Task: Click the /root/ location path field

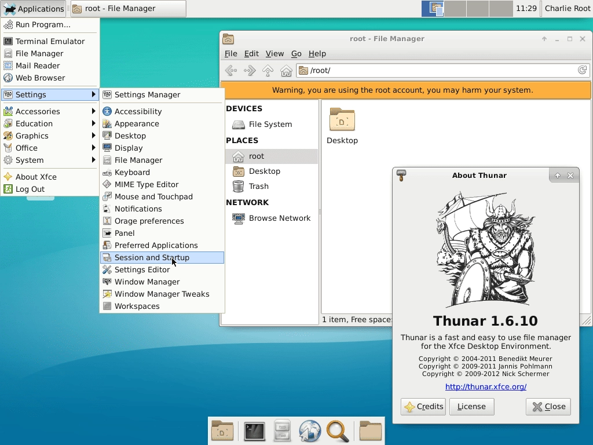Action: (442, 70)
